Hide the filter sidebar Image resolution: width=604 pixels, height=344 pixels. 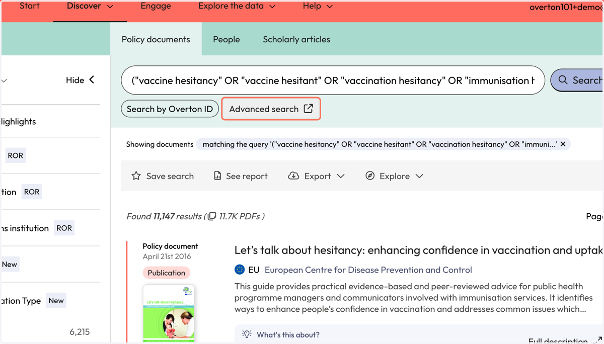click(x=80, y=80)
